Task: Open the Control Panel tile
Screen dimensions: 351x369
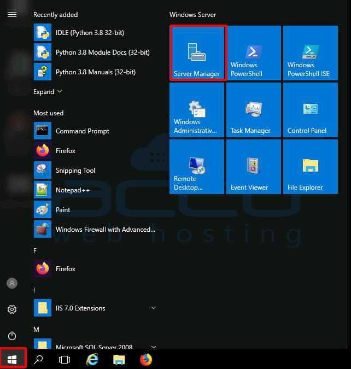Action: click(x=311, y=110)
